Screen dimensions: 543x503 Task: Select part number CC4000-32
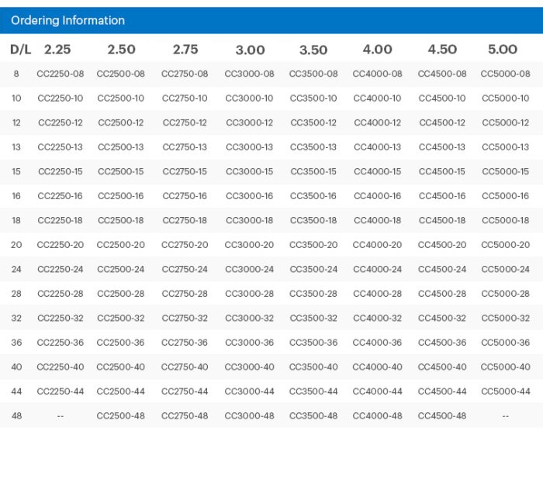tap(377, 319)
